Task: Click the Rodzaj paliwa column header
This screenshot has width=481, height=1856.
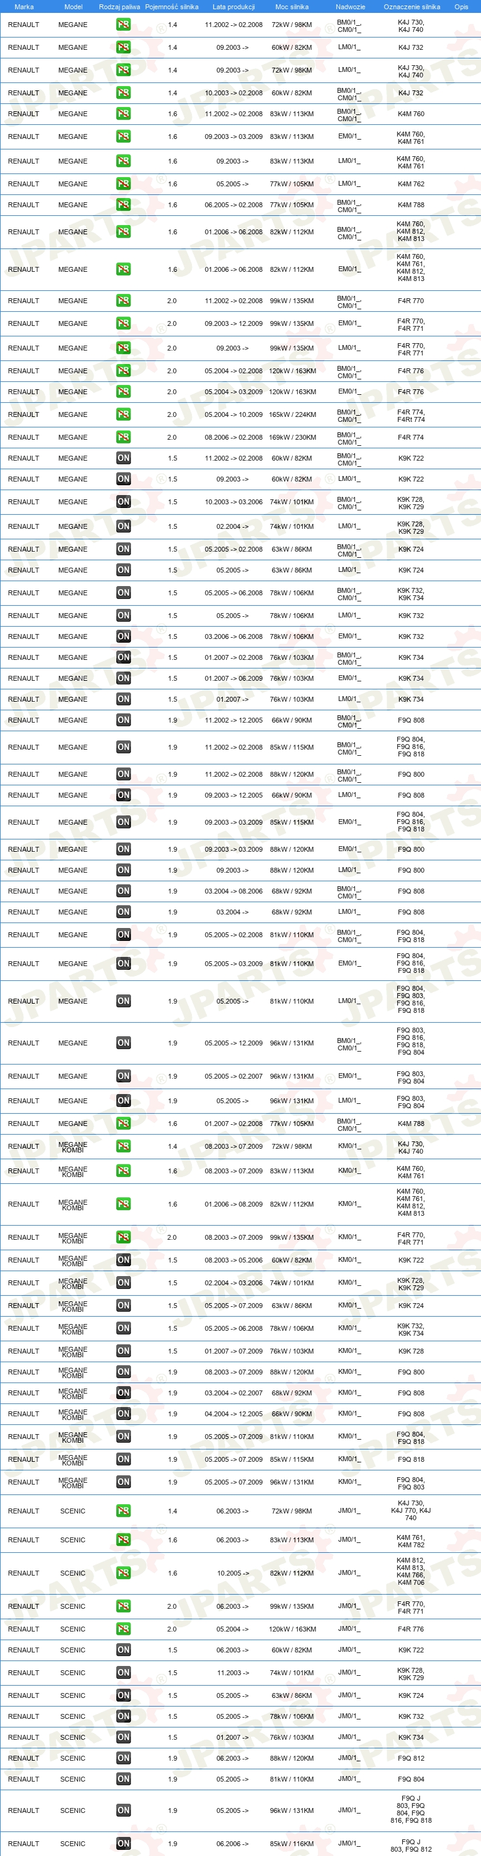Action: [x=120, y=7]
